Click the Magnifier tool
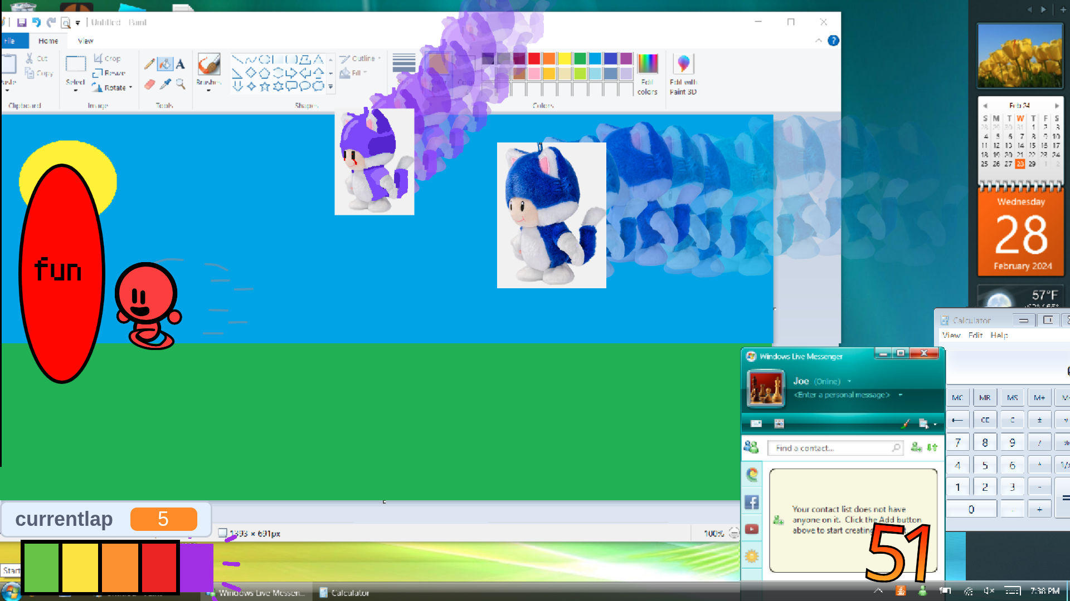This screenshot has height=601, width=1070. tap(181, 85)
